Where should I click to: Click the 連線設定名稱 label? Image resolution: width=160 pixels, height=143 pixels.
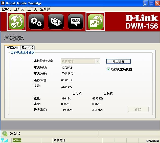[43, 61]
